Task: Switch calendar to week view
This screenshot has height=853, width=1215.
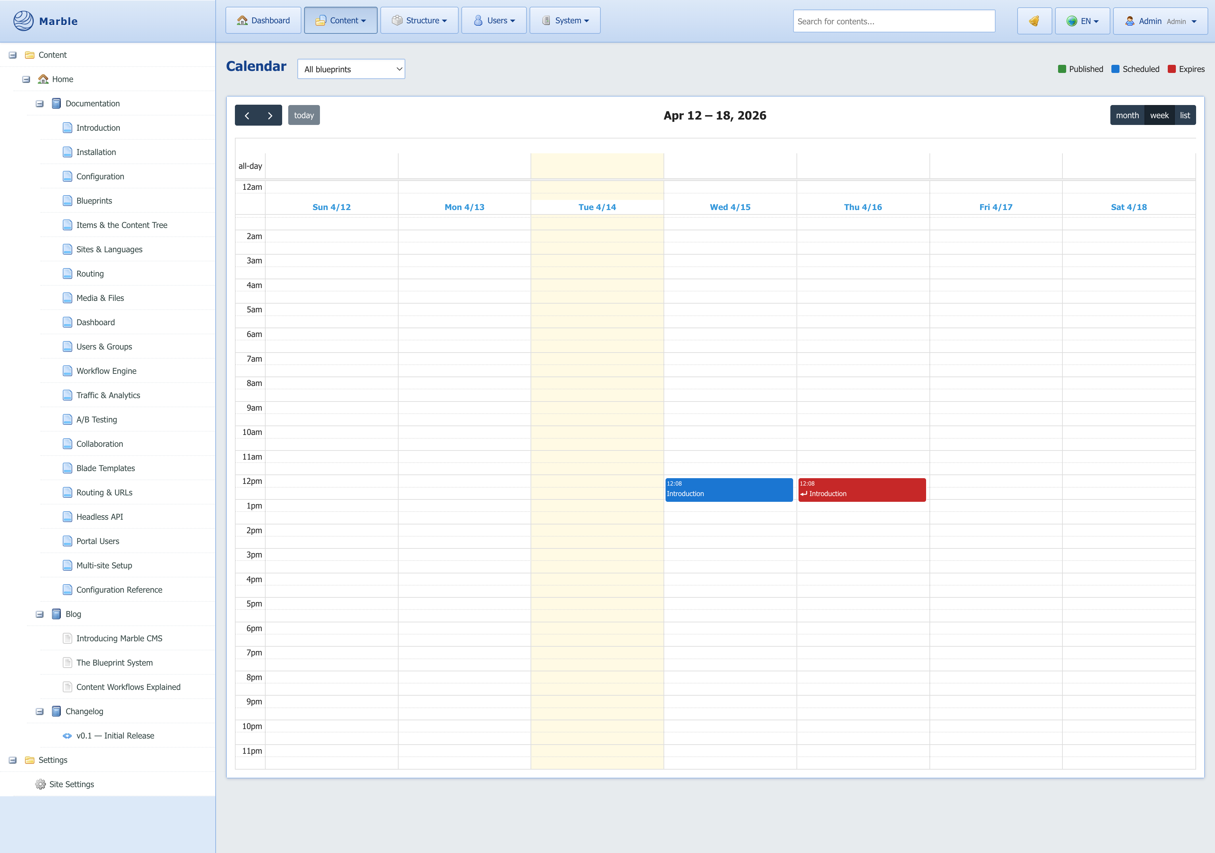Action: pos(1159,115)
